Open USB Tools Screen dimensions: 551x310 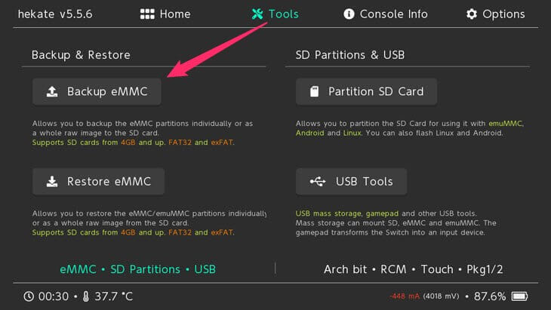[x=351, y=182]
